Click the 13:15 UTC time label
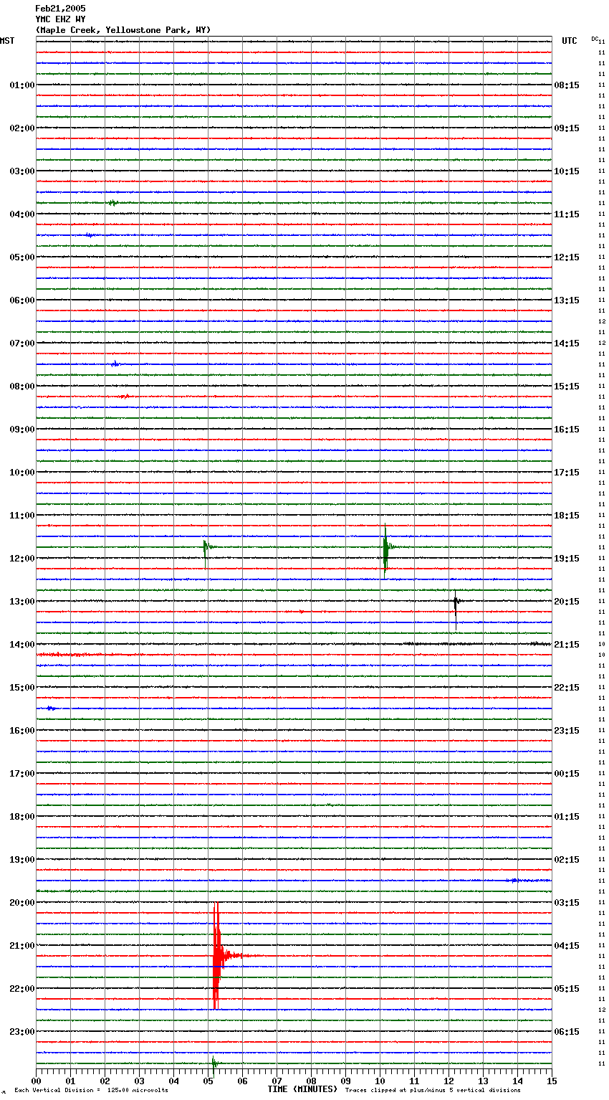The width and height of the screenshot is (609, 1100). point(567,300)
